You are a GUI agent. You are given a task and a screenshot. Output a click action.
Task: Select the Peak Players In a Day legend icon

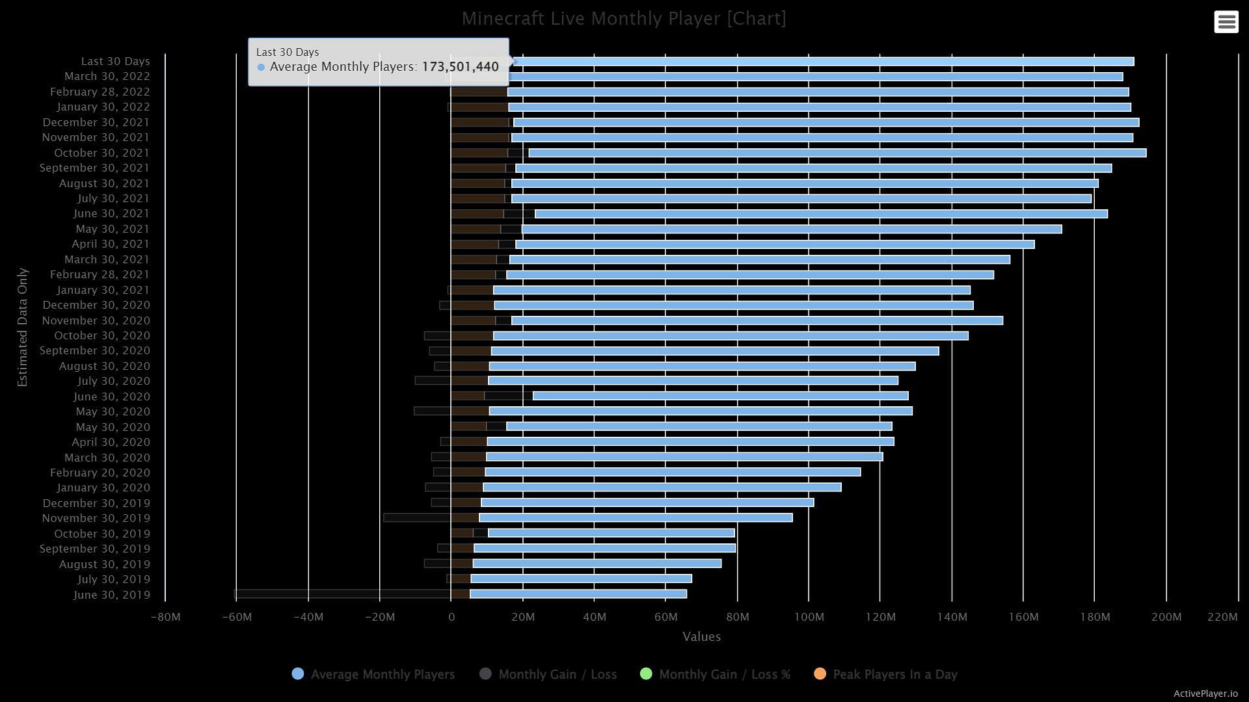[x=820, y=673]
